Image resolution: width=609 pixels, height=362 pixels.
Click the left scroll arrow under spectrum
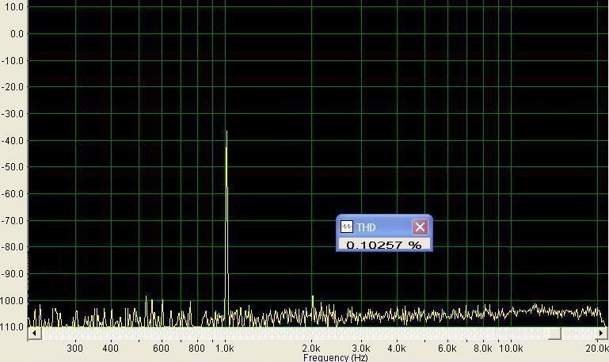pyautogui.click(x=35, y=333)
